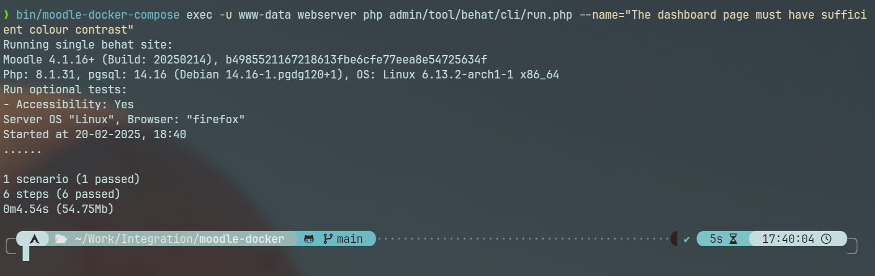This screenshot has height=276, width=875.
Task: Click the admin/tool/behat/cli/run.php path
Action: pos(481,15)
